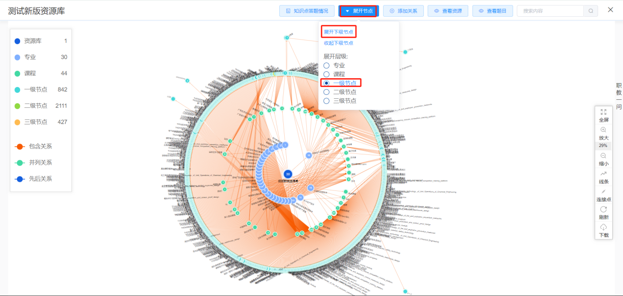Click the magnifier search icon button
Image resolution: width=623 pixels, height=296 pixels.
coord(591,11)
